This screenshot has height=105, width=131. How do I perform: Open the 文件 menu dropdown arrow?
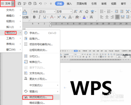click(x=13, y=3)
